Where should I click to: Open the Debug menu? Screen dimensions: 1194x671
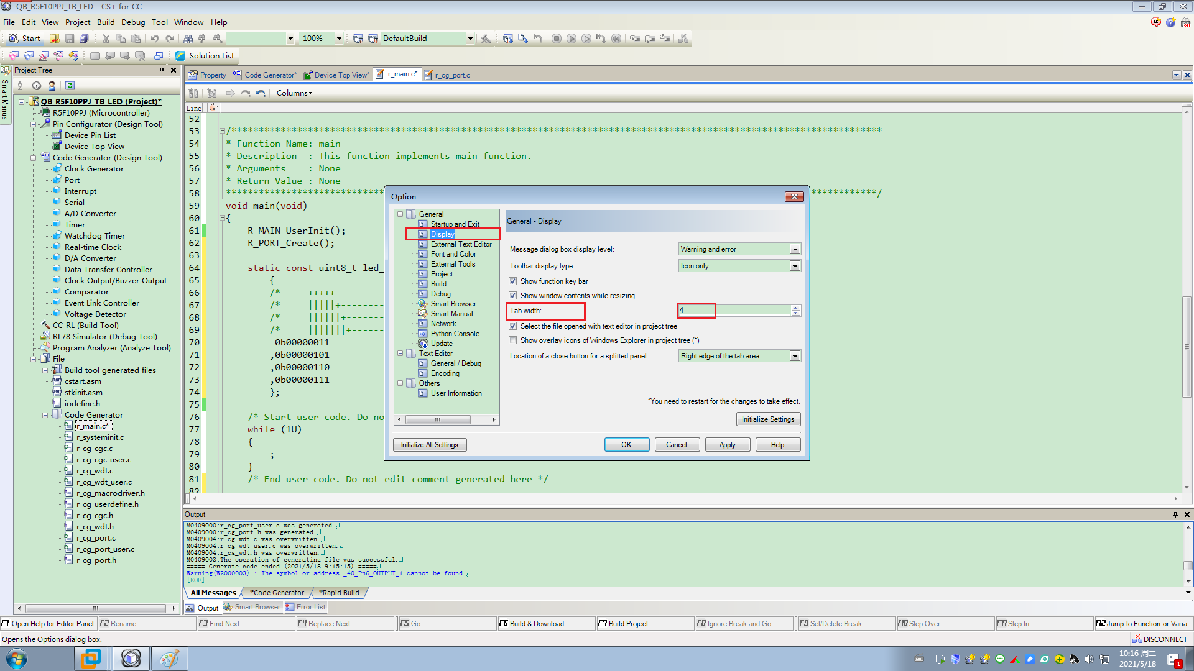coord(133,22)
